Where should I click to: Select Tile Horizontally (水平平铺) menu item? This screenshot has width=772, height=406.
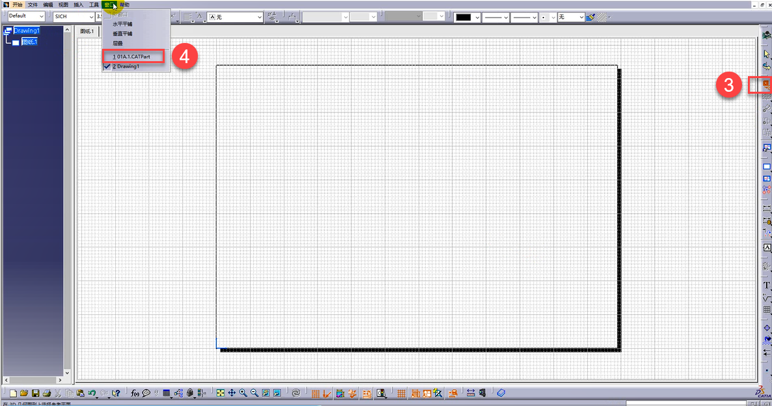click(x=122, y=24)
